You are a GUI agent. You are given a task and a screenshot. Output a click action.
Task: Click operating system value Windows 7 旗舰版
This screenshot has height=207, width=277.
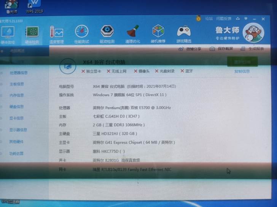click(130, 95)
